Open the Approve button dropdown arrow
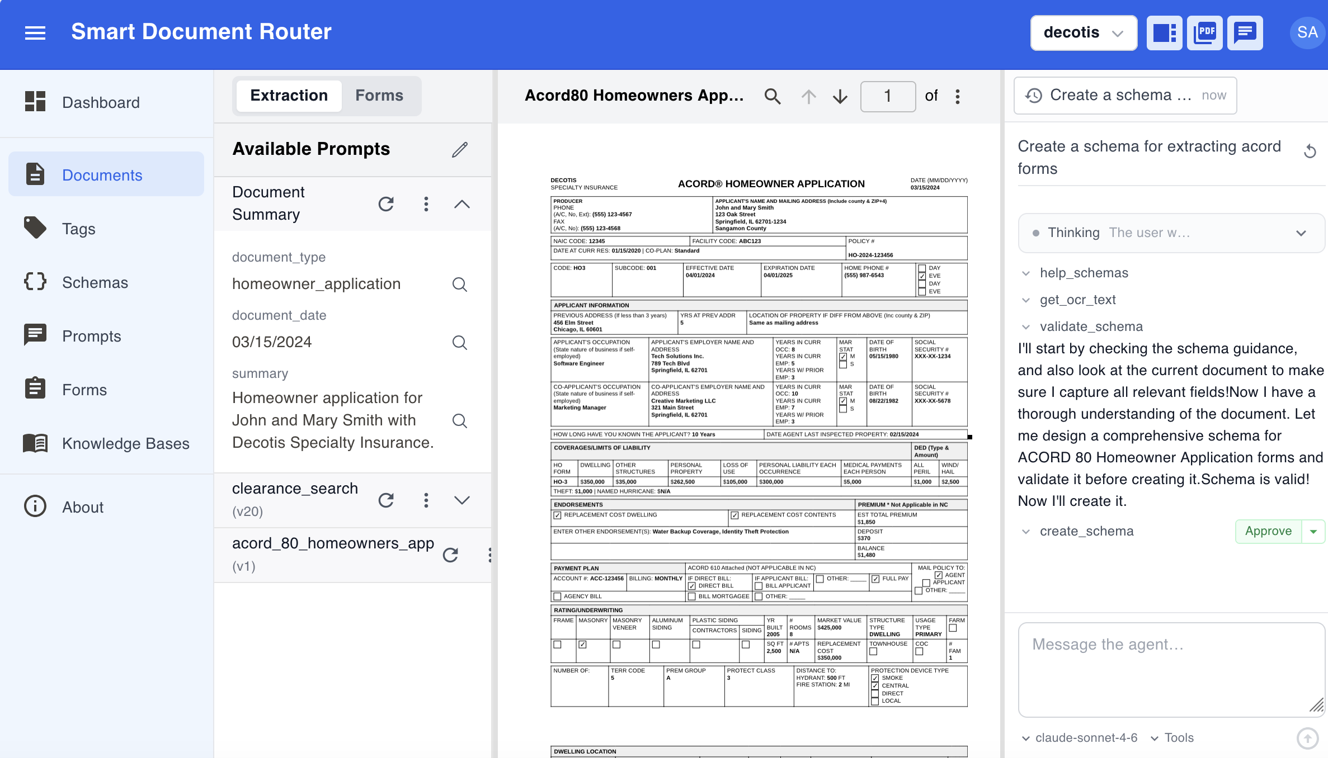This screenshot has width=1328, height=758. [1313, 531]
